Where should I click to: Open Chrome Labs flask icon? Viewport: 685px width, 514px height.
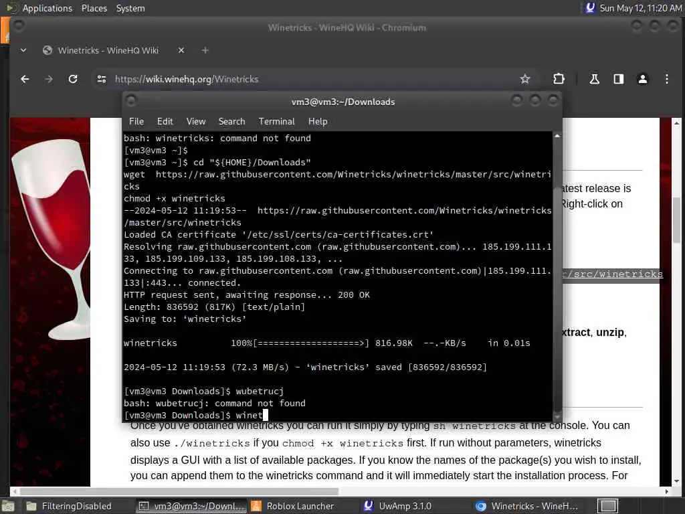click(x=594, y=79)
